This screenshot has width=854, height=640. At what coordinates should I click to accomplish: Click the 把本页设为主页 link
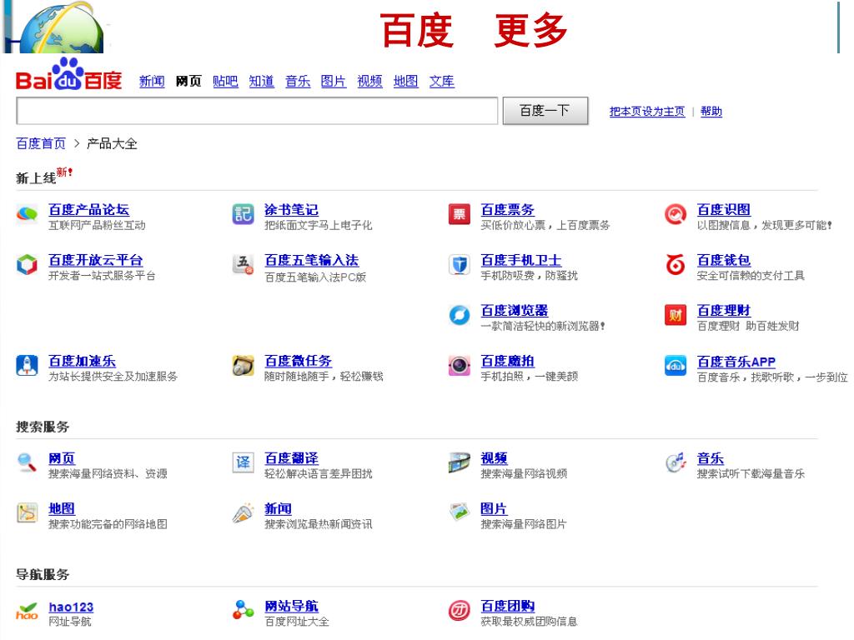click(x=647, y=112)
